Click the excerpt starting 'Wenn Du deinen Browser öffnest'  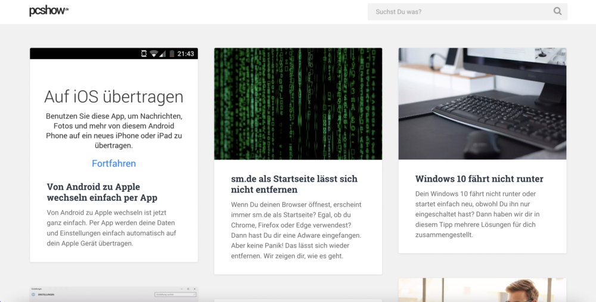click(296, 230)
